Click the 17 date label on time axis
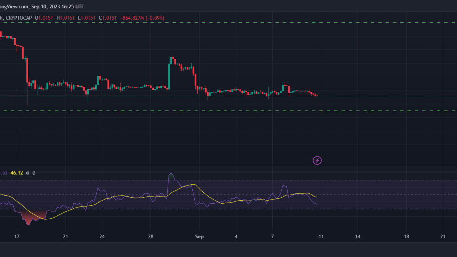 [x=17, y=236]
